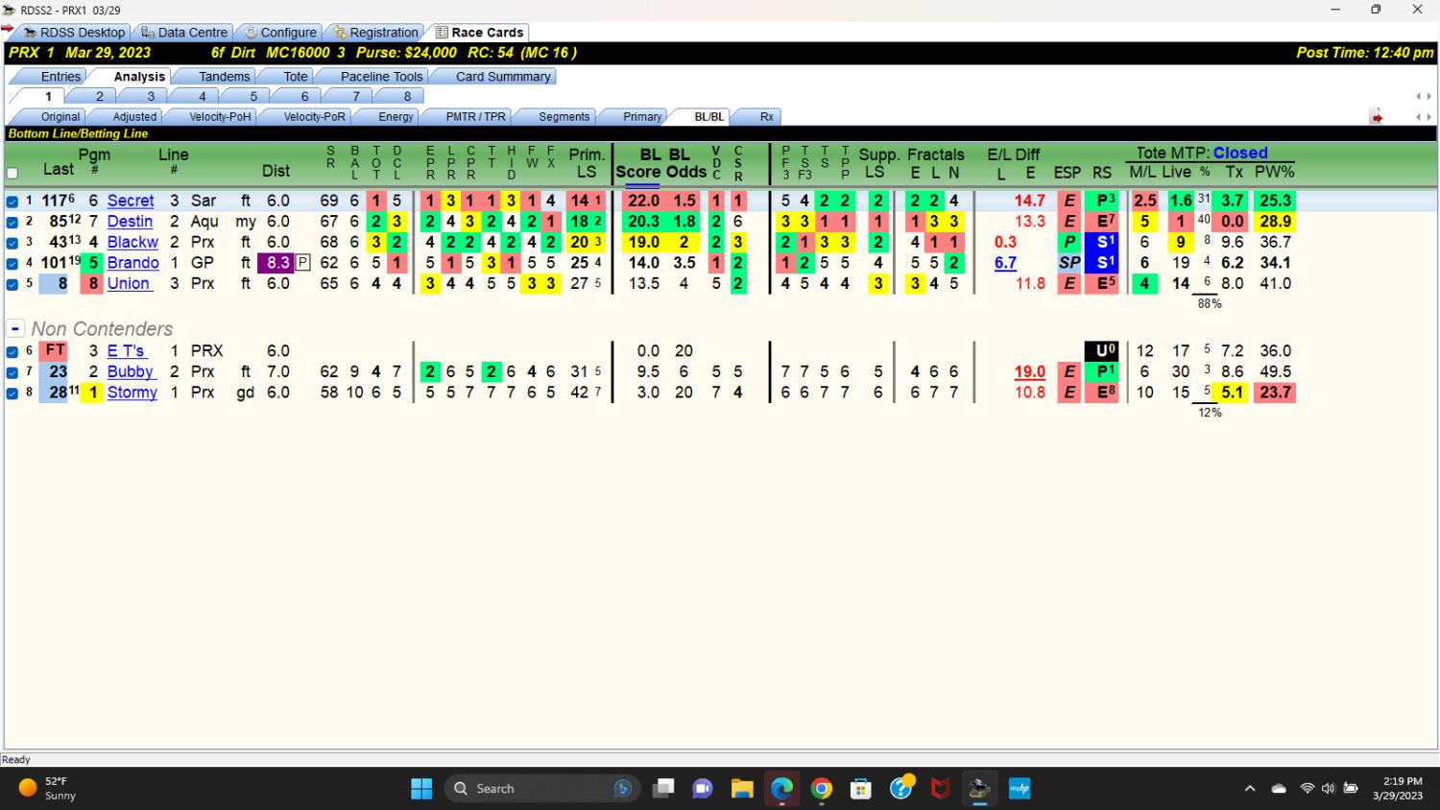Select race 5 tab
Viewport: 1440px width, 810px height.
tap(253, 96)
